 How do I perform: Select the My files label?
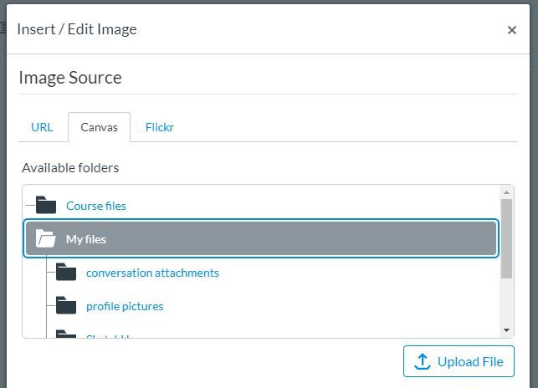pos(86,239)
